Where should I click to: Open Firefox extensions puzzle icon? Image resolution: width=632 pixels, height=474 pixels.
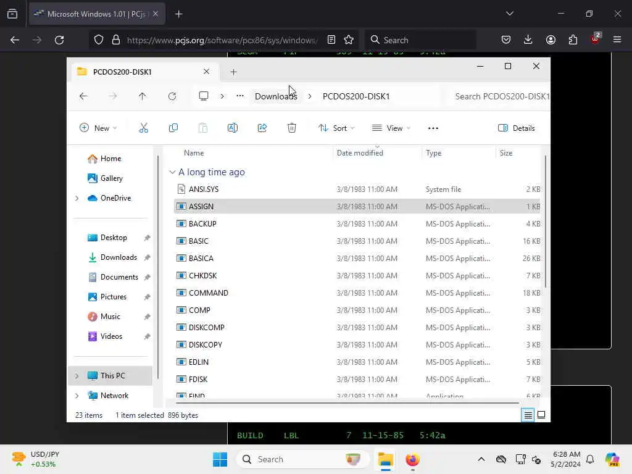pos(573,39)
